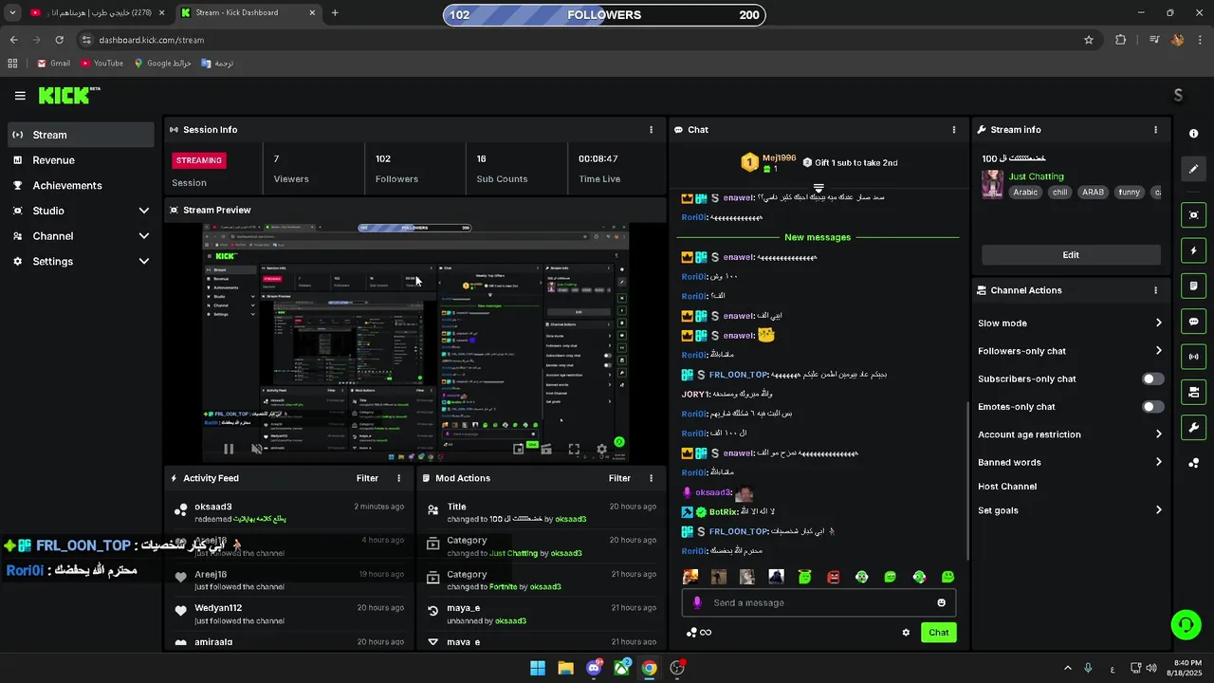Expand the Settings sidebar section

pos(81,262)
